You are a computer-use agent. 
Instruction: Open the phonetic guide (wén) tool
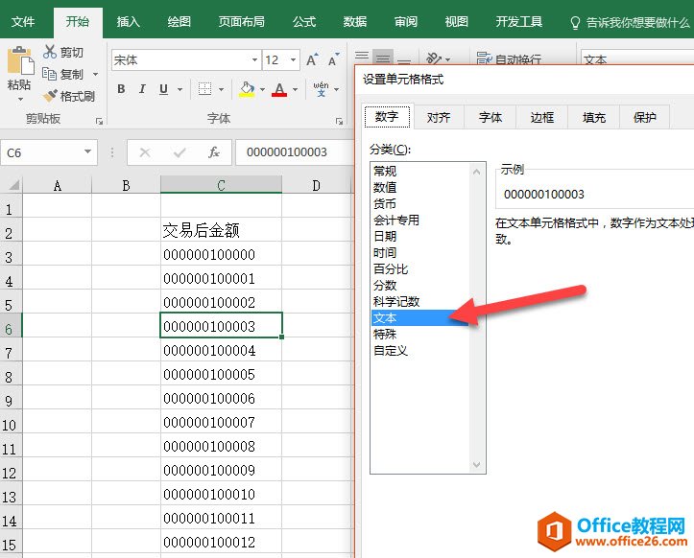point(321,89)
